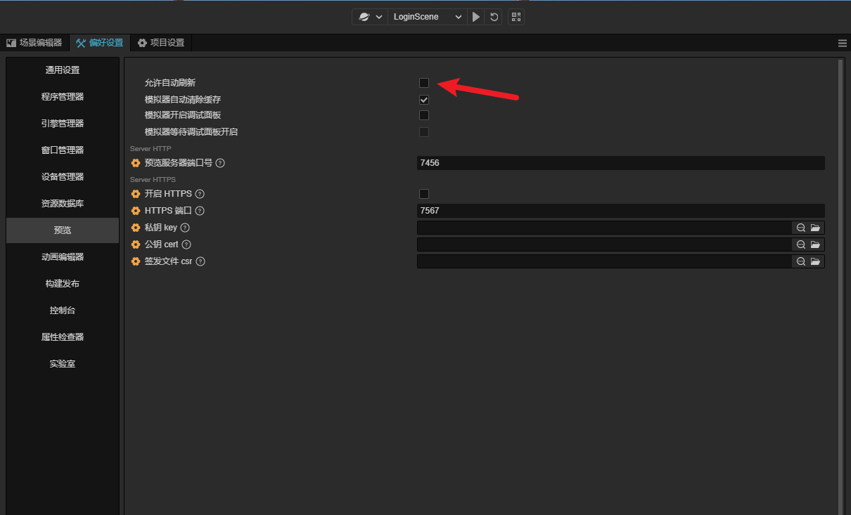Click the gear icon beside 公钥 cert
The height and width of the screenshot is (515, 851).
click(136, 245)
